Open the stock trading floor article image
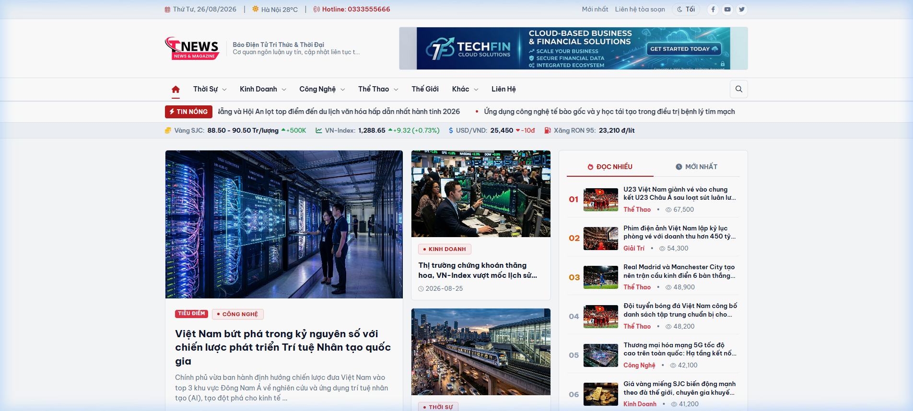Viewport: 913px width, 411px height. pos(481,194)
